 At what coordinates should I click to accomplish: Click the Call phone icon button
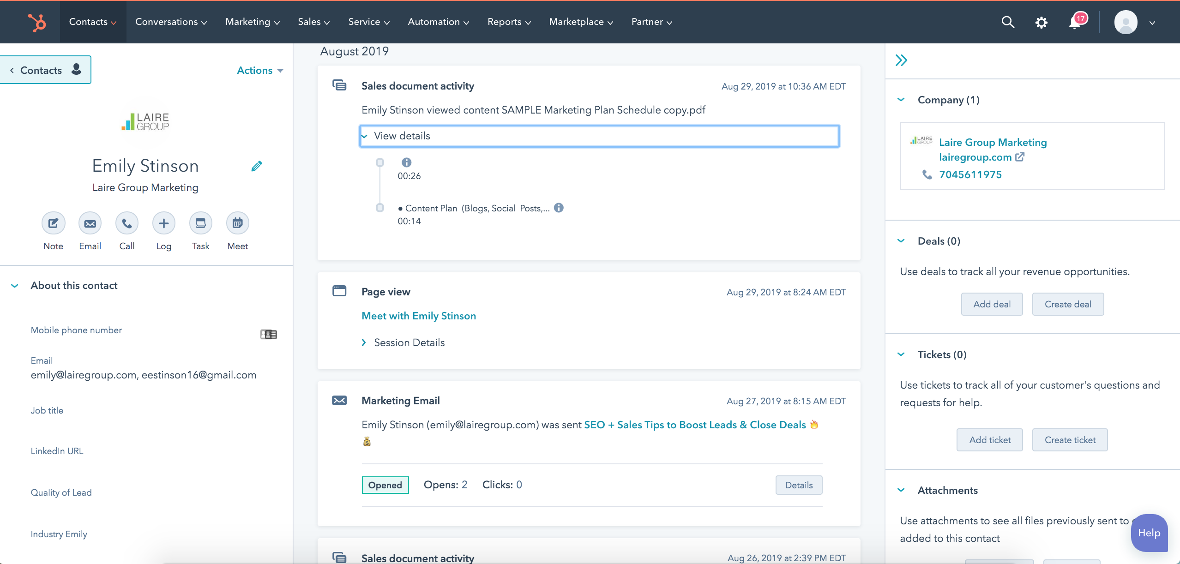pyautogui.click(x=127, y=223)
